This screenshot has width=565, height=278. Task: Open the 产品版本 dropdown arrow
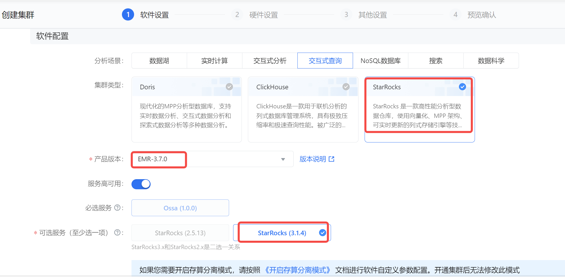tap(283, 159)
